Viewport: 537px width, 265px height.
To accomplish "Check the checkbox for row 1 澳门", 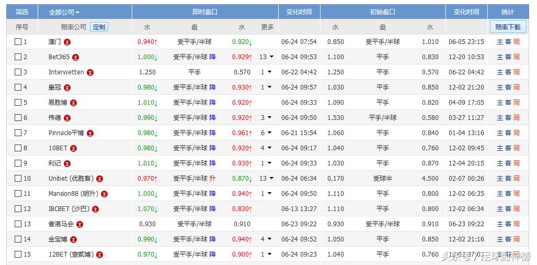I will tap(18, 42).
